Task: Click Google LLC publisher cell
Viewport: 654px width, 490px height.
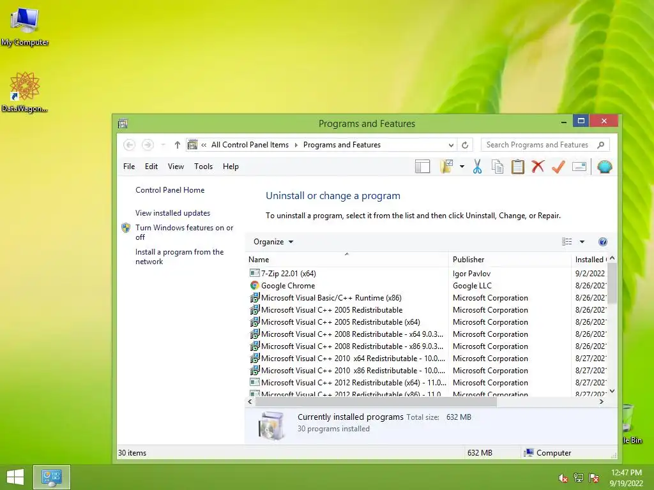Action: (472, 286)
